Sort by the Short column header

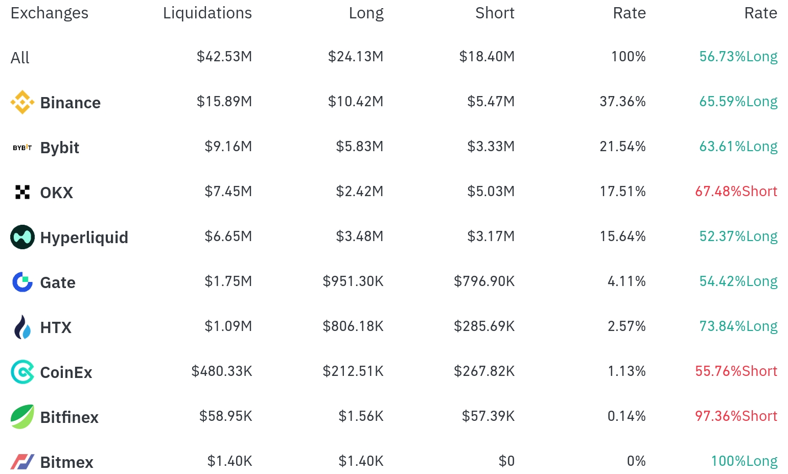pyautogui.click(x=494, y=13)
